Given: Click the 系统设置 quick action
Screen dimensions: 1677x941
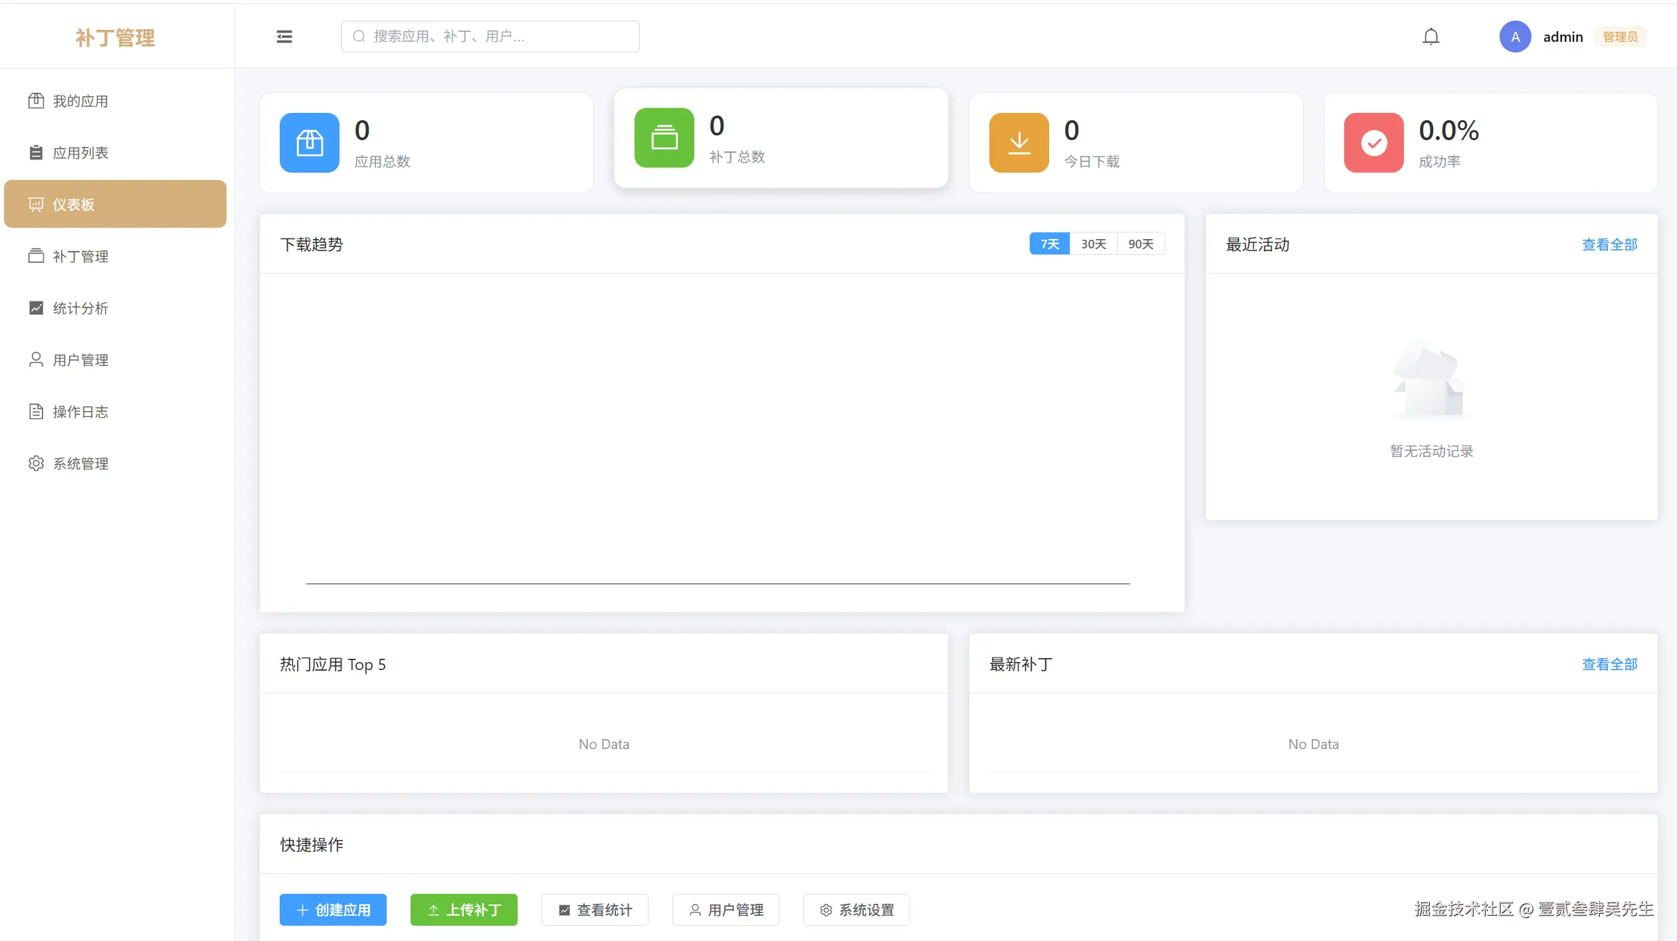Looking at the screenshot, I should coord(855,909).
